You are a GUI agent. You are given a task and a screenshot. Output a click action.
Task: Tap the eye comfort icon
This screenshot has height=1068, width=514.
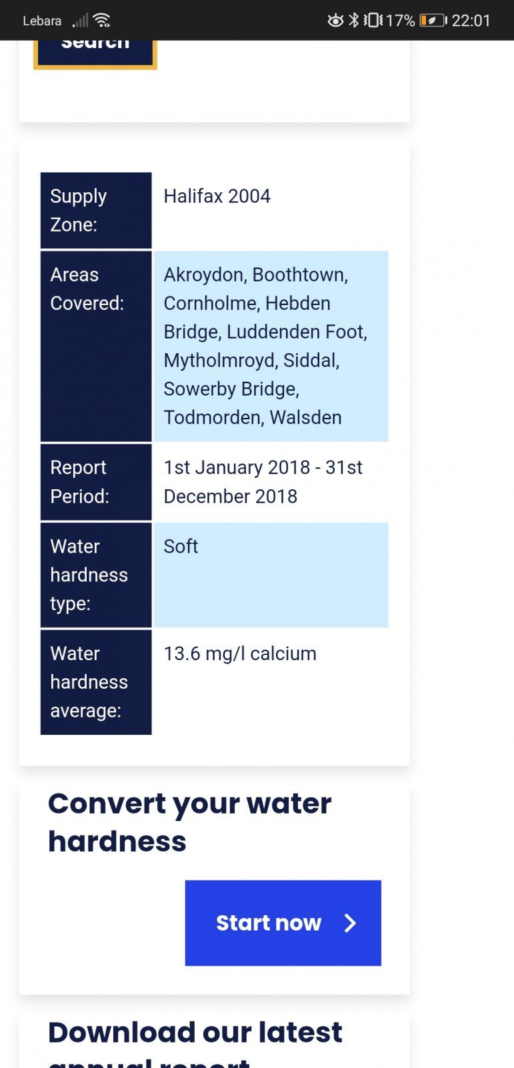335,21
